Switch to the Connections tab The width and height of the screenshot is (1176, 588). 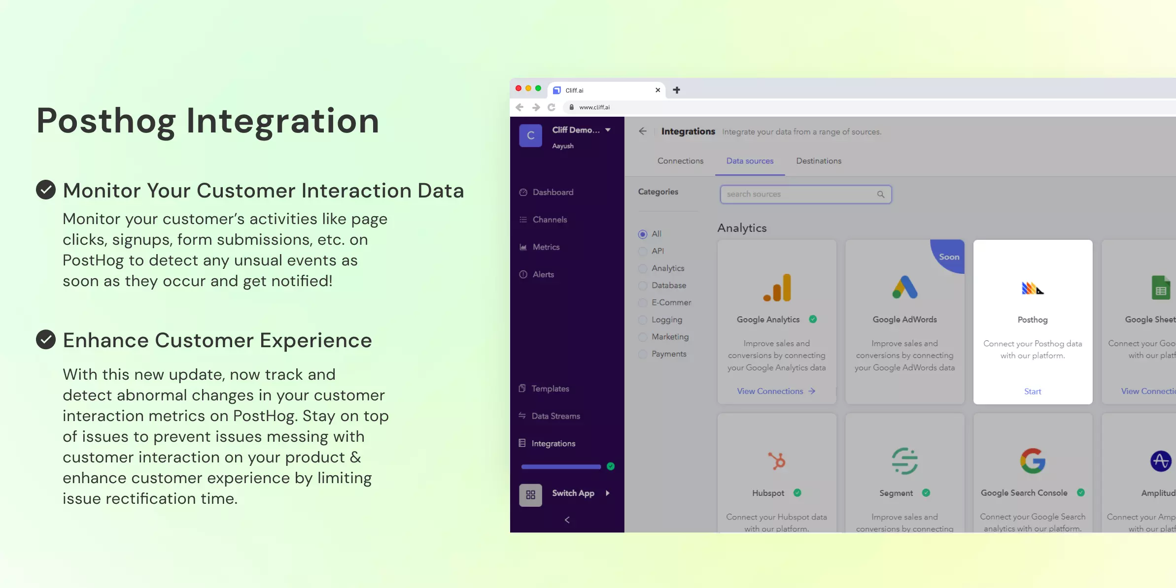click(x=680, y=161)
